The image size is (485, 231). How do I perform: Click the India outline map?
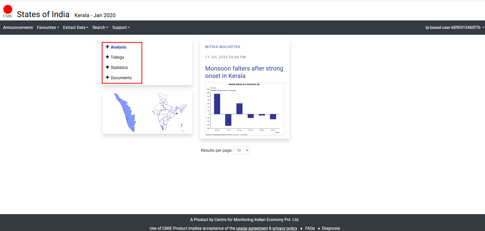pos(169,112)
